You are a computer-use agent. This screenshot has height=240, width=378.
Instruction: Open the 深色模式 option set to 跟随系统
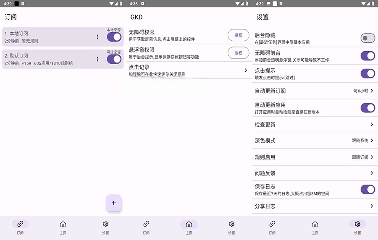pyautogui.click(x=362, y=141)
